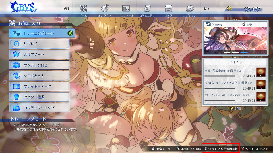Click the gold coin currency icon

click(x=229, y=9)
